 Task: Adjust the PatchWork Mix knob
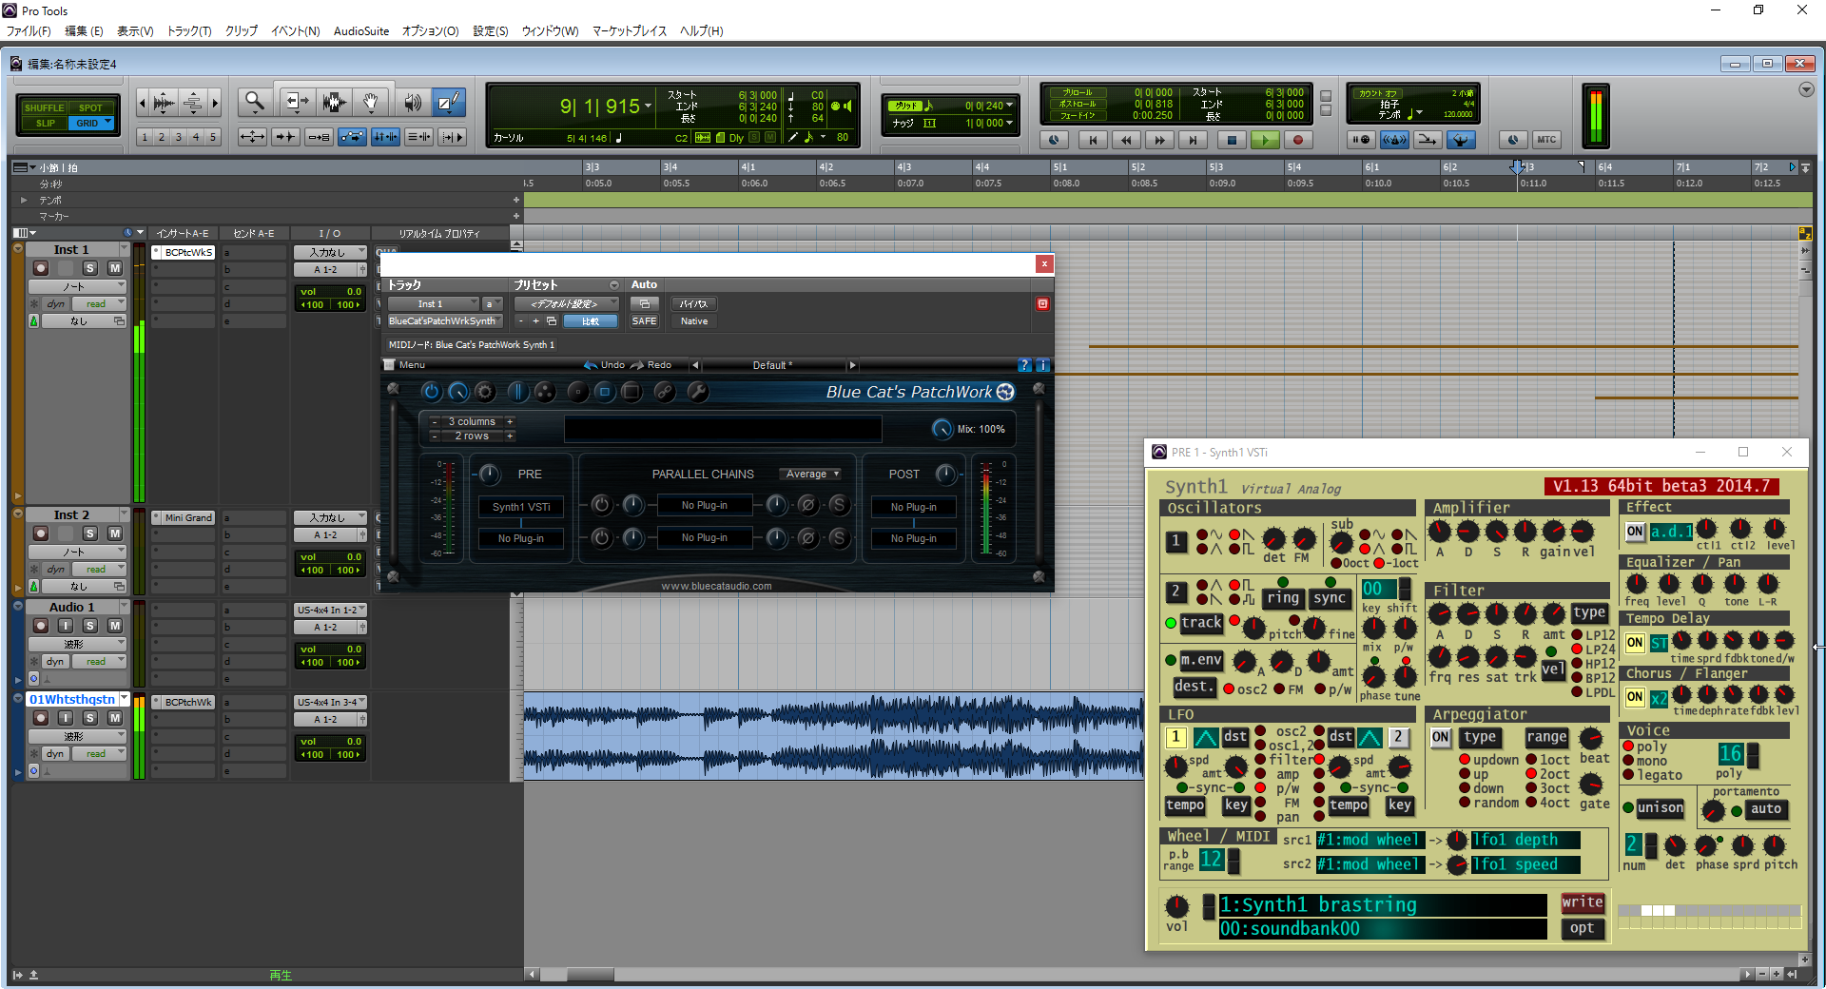coord(942,429)
